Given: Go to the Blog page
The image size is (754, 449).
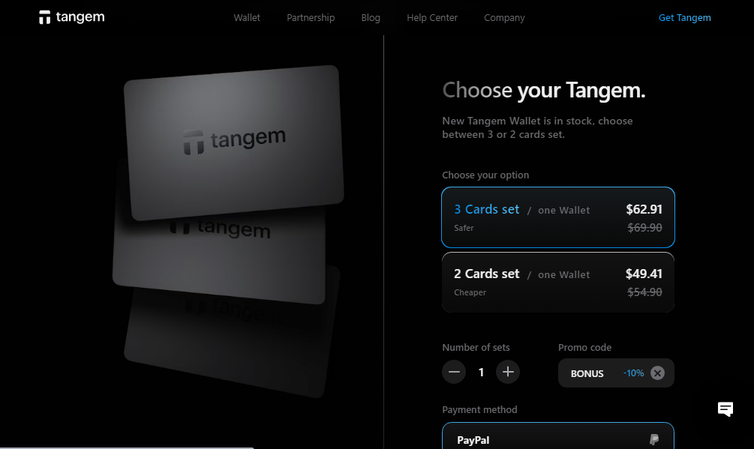Looking at the screenshot, I should tap(371, 18).
